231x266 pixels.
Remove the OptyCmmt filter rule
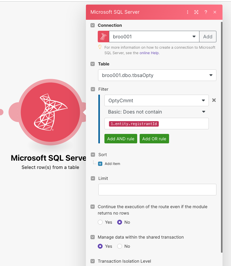tap(214, 100)
